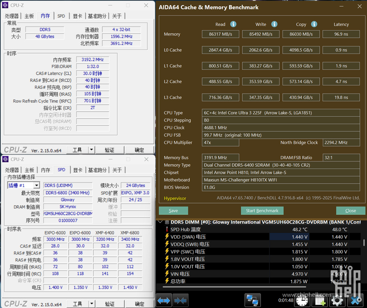Screen dimensions: 367x308
Task: Click the elapsed time 0:01:48 in HWiNFO
Action: [x=286, y=300]
